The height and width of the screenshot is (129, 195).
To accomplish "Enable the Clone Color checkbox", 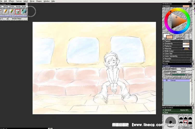I will [x=175, y=38].
